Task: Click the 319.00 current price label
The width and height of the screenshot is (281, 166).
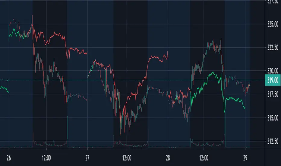Action: (x=273, y=80)
